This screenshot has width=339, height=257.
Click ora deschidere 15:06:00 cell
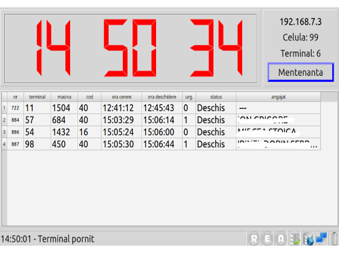[x=162, y=132]
